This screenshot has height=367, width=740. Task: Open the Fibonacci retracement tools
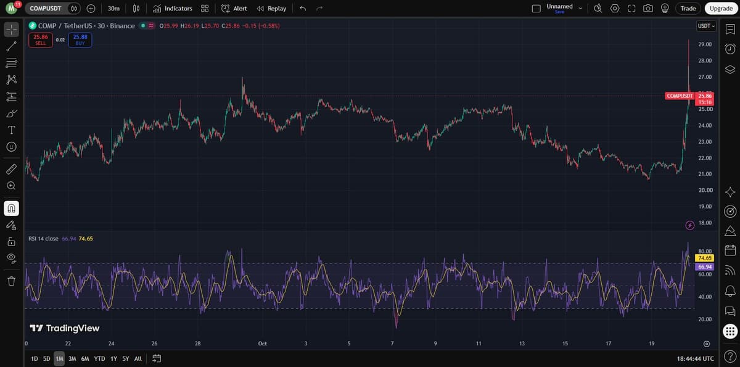tap(11, 63)
